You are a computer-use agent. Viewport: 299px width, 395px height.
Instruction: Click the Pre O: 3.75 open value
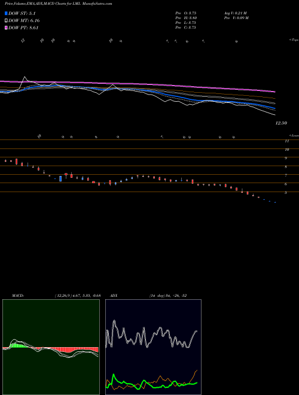186,13
